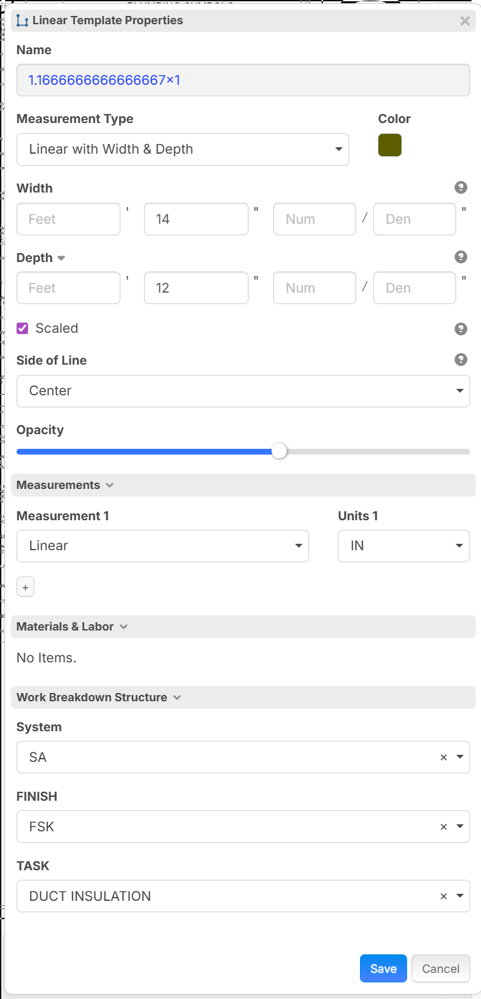Open the Side of Line dropdown
Screen dimensions: 481x999
(243, 391)
